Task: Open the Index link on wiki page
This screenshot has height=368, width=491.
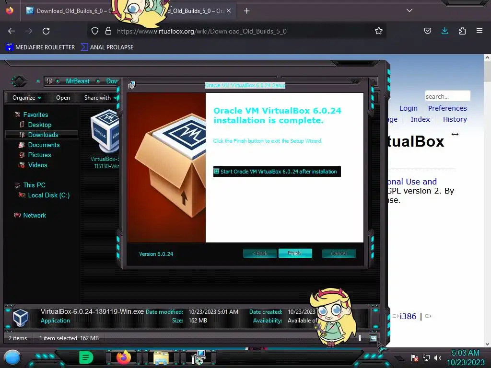Action: (x=420, y=119)
